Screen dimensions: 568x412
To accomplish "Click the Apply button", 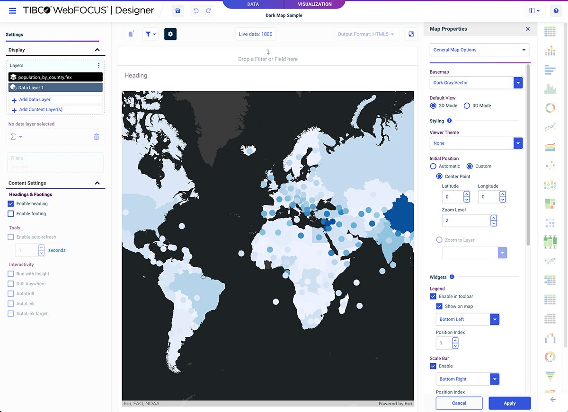I will click(x=509, y=403).
